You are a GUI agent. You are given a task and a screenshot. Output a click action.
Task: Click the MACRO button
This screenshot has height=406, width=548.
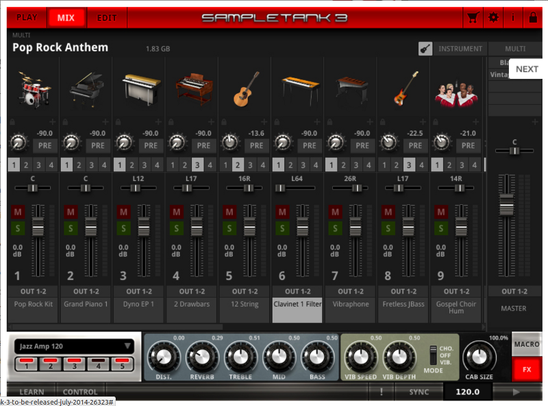[x=527, y=344]
